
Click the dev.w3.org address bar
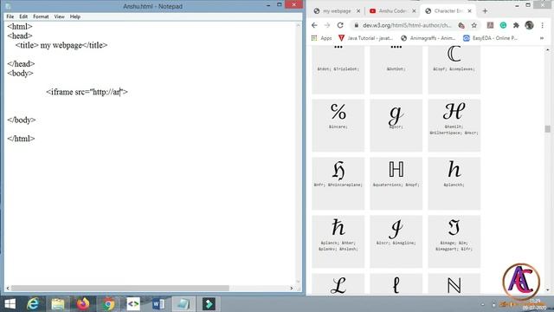406,25
